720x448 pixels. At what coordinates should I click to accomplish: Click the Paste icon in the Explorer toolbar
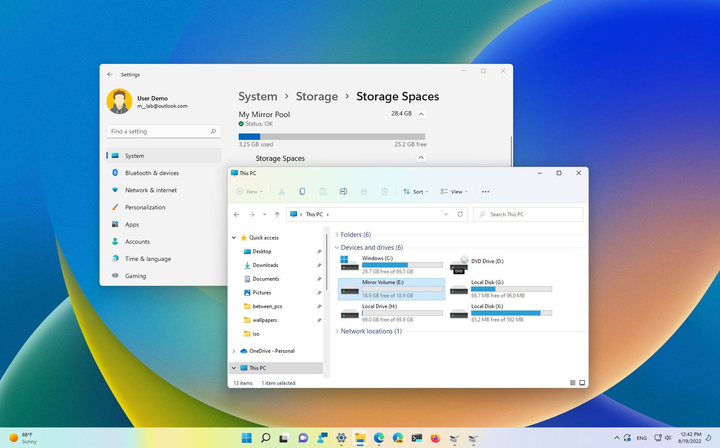(x=323, y=191)
